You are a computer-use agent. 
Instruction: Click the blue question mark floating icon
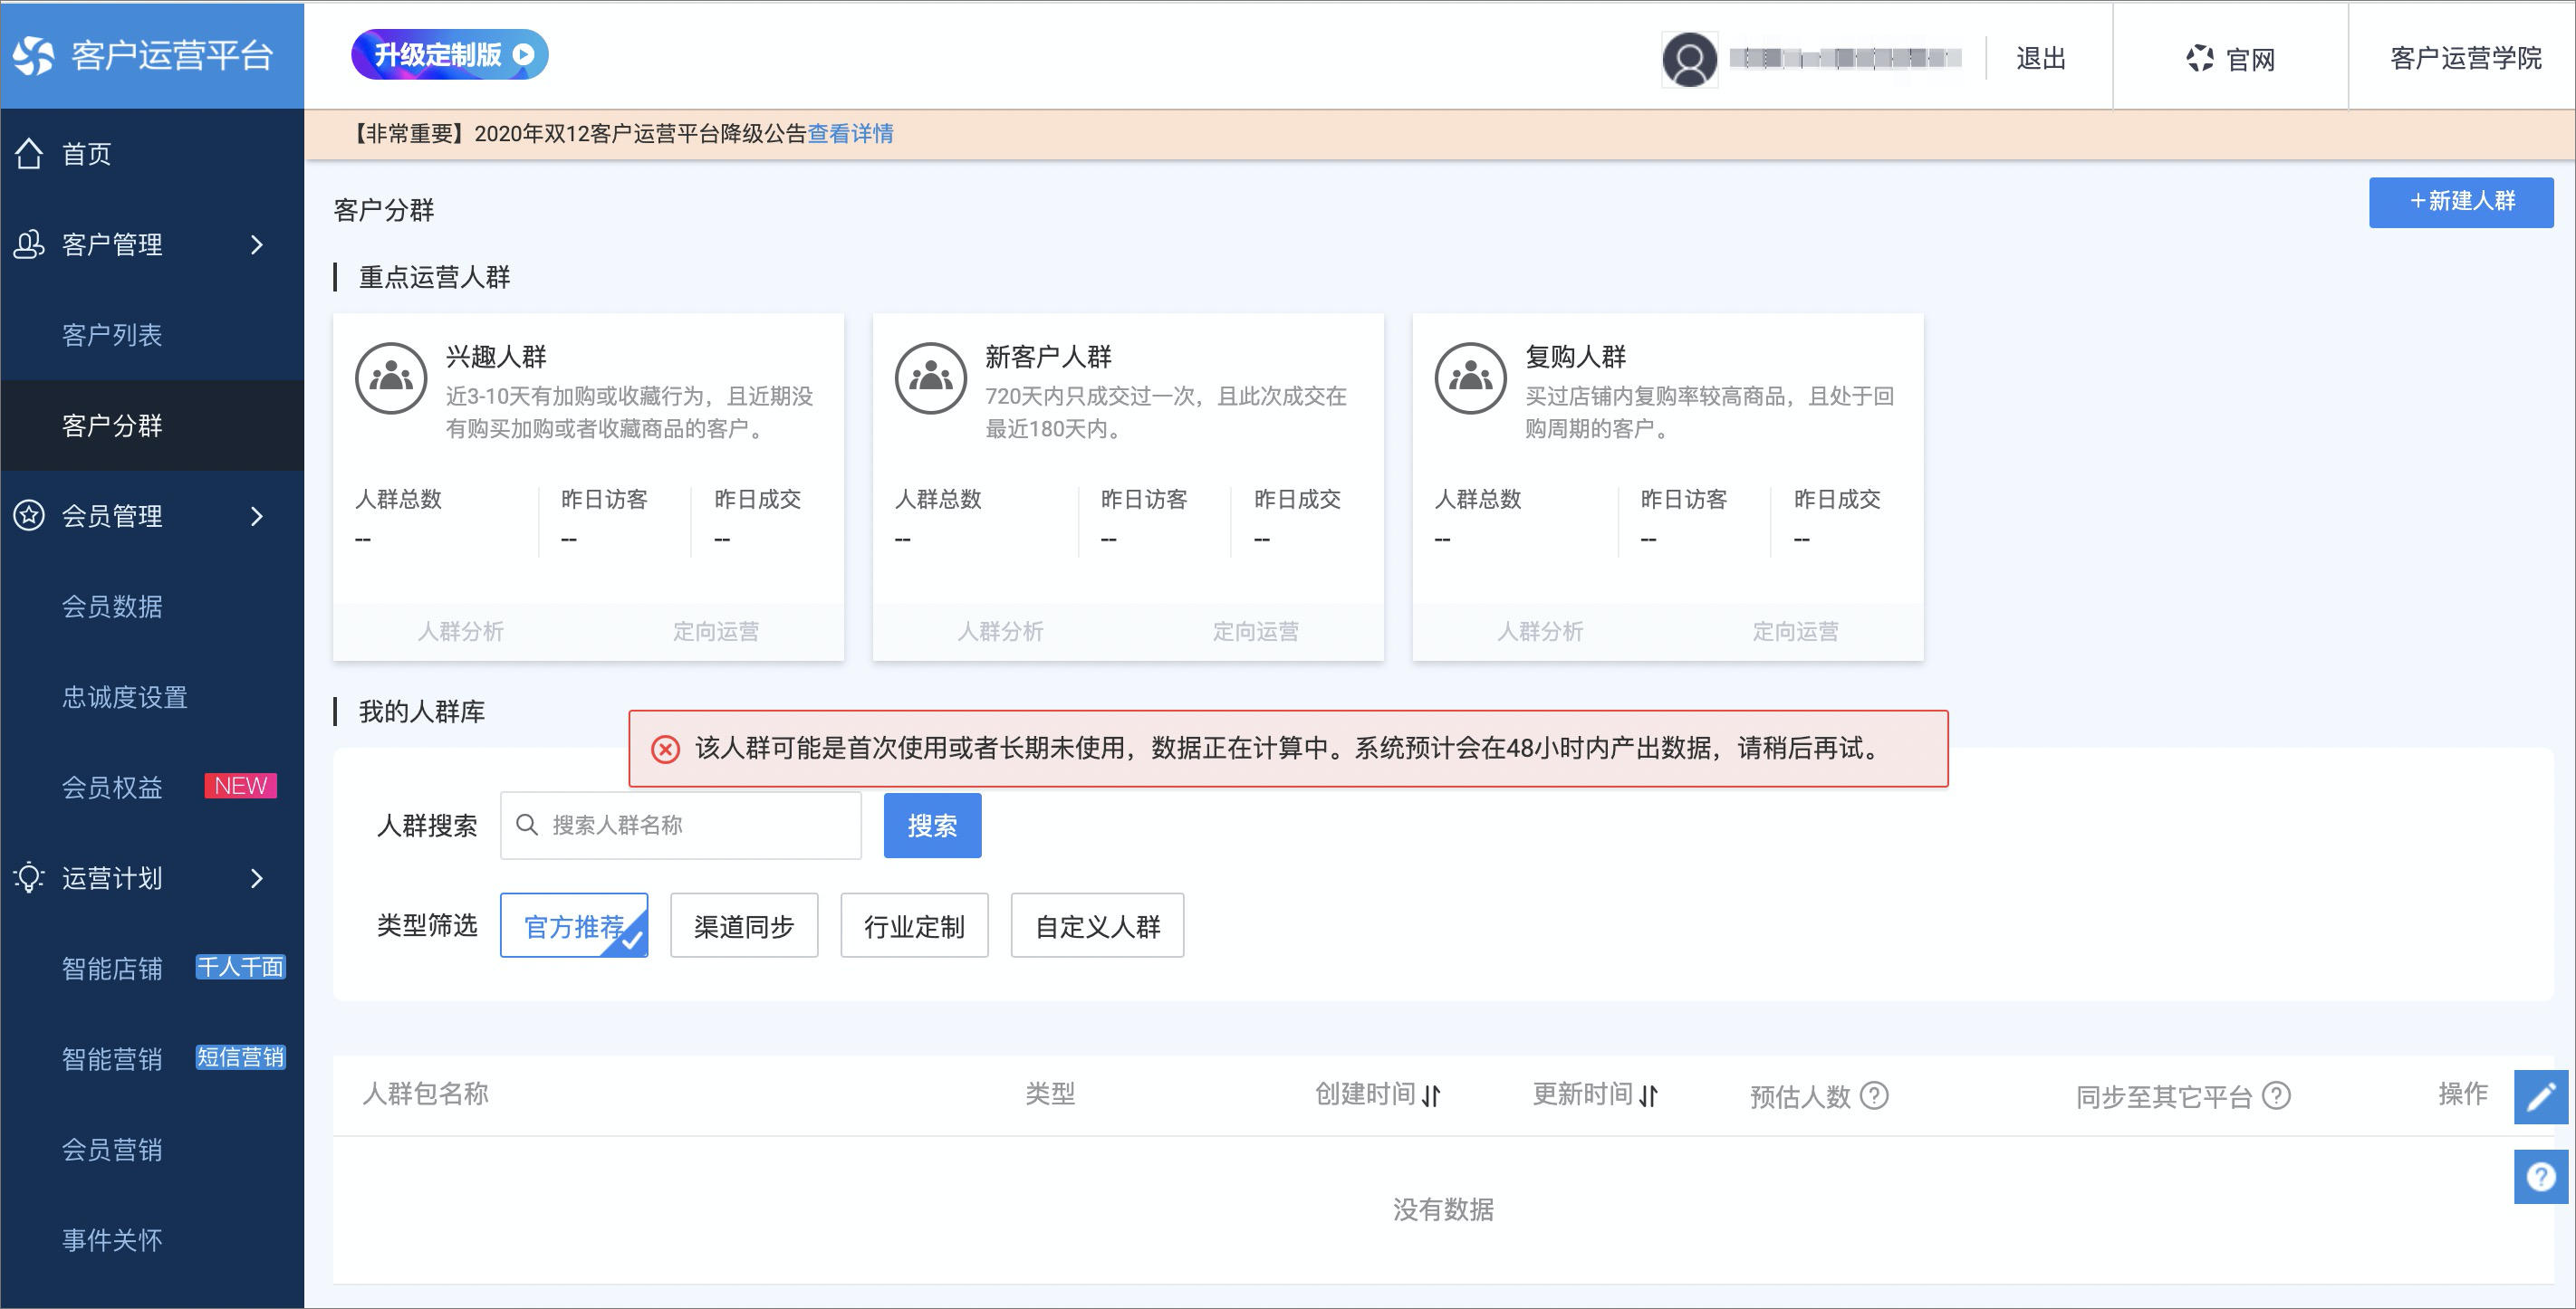(2541, 1177)
